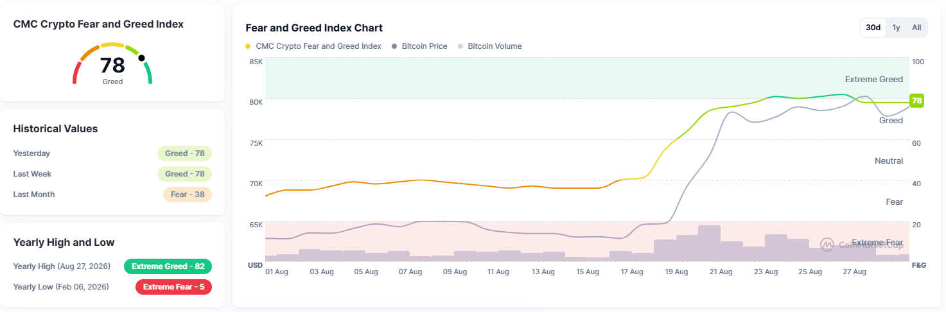Toggle CMC Crypto Fear and Greed Index legend
Screen dimensions: 946x312
click(x=313, y=46)
